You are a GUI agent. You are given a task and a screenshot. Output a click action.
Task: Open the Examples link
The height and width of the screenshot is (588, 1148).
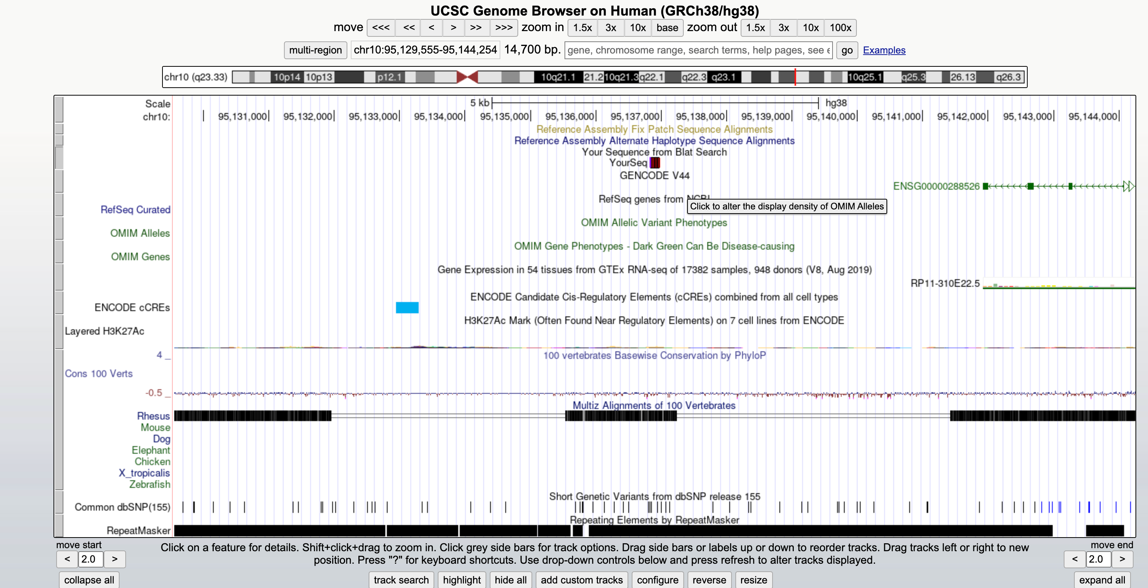tap(884, 50)
